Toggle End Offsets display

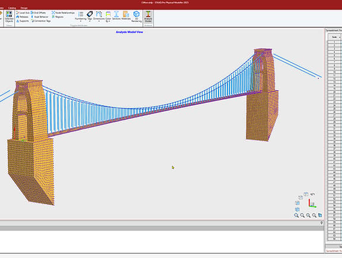point(38,13)
